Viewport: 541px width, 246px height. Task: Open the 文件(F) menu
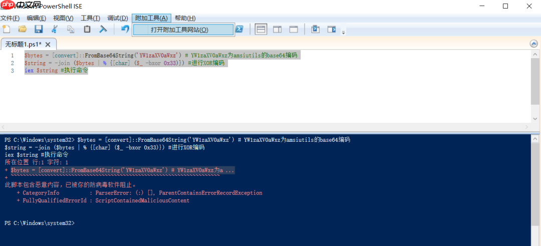point(10,18)
